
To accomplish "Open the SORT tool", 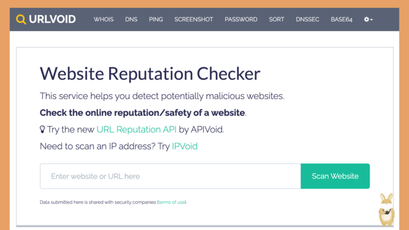I will click(x=276, y=19).
